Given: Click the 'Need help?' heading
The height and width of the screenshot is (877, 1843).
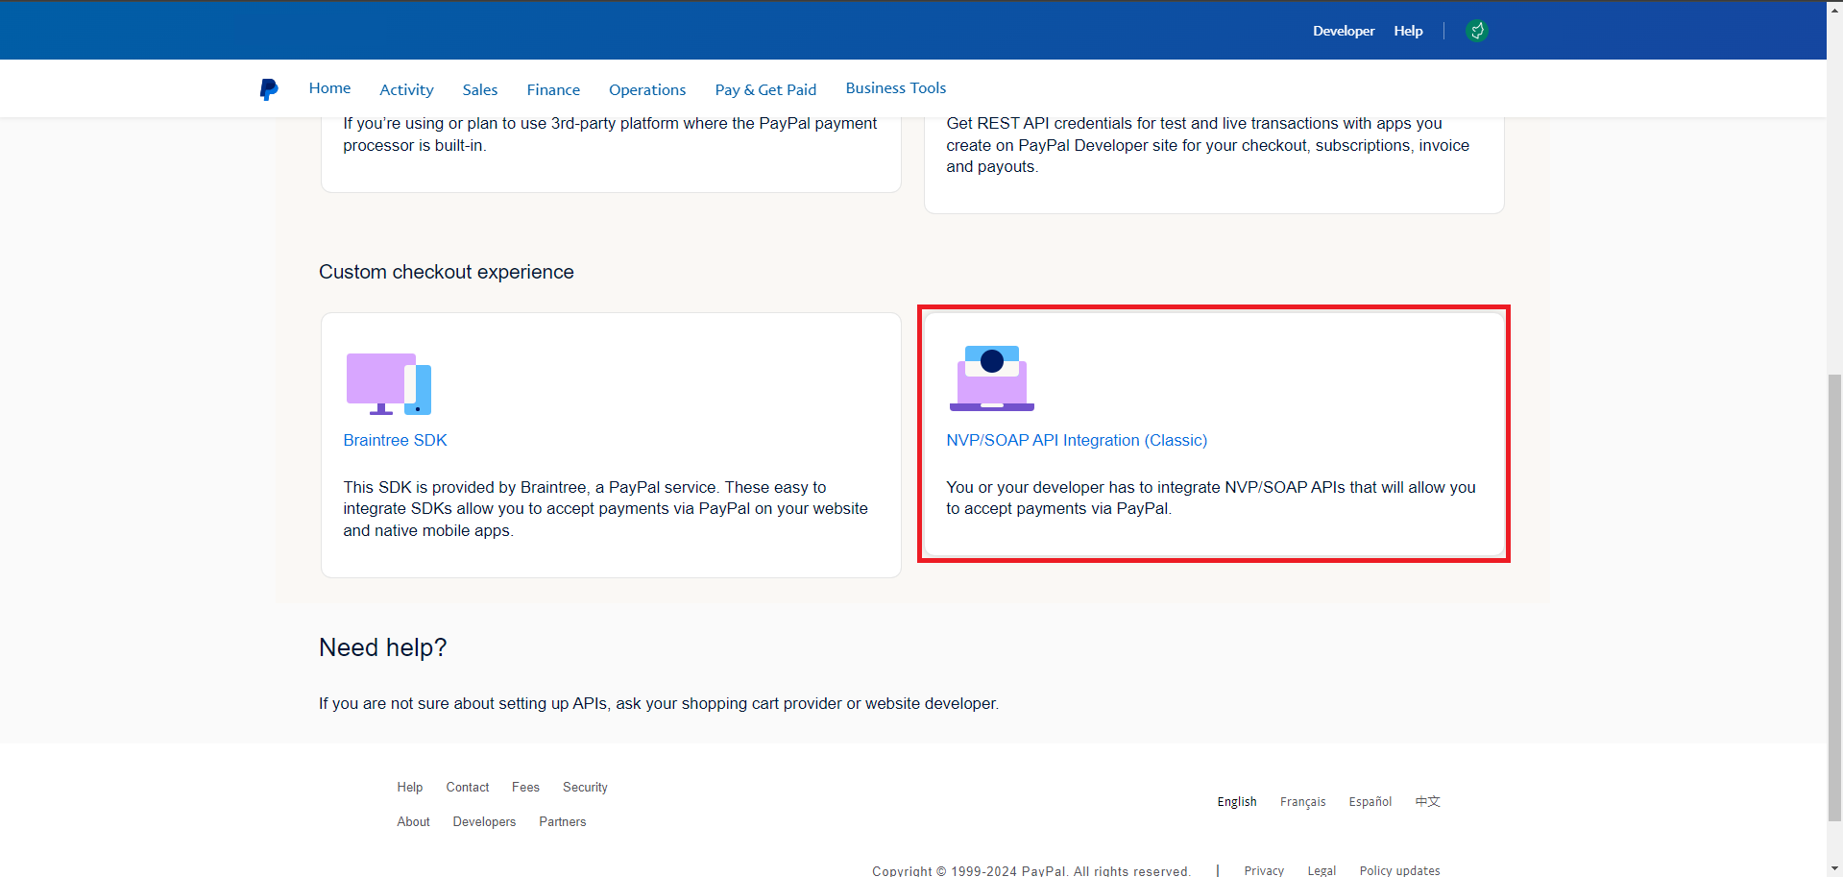Looking at the screenshot, I should coord(382,647).
